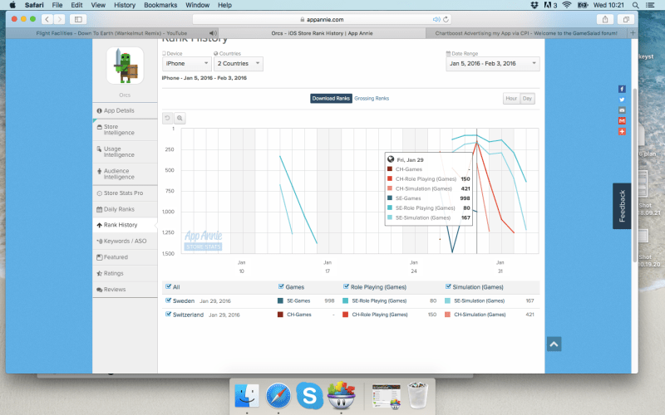Toggle the Sweden country checkbox
This screenshot has width=665, height=415.
tap(168, 300)
